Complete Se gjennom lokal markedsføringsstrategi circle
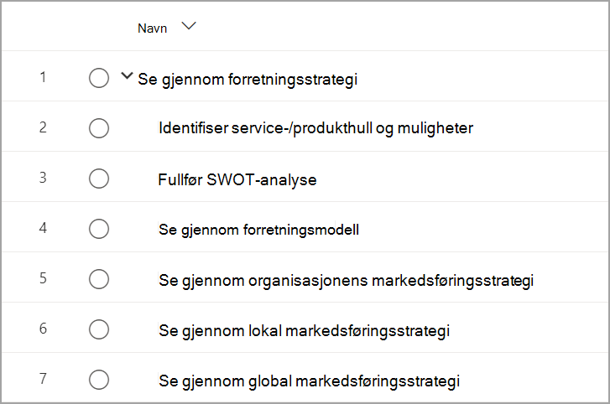 [99, 329]
